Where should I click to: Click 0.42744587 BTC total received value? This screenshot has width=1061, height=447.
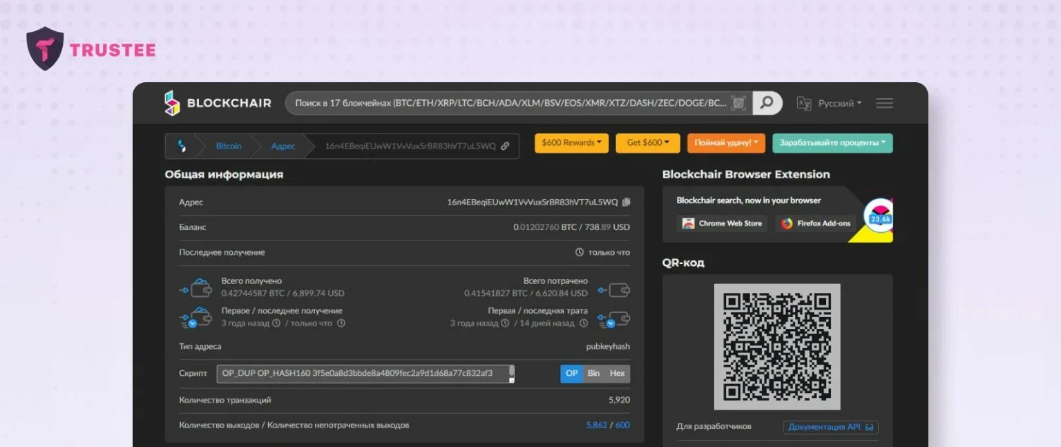tap(251, 293)
